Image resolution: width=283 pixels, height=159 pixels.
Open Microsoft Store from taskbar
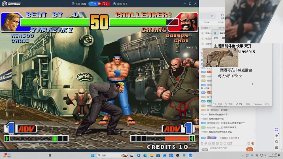(x=158, y=155)
